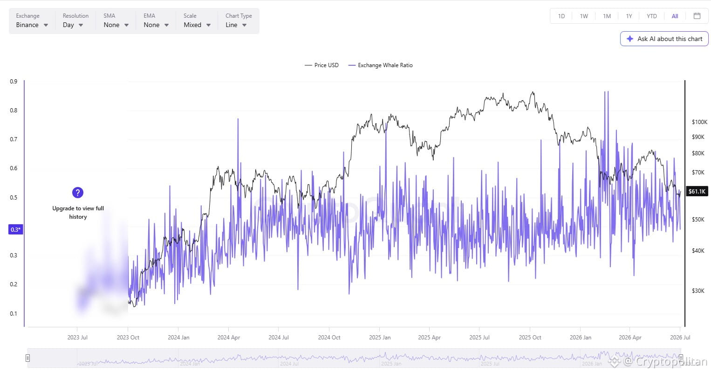
Task: Click the left handle of the range navigator
Action: [x=27, y=358]
